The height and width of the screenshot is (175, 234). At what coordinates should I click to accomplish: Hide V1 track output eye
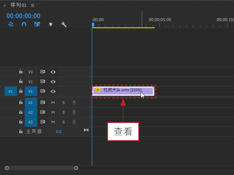[x=53, y=91]
